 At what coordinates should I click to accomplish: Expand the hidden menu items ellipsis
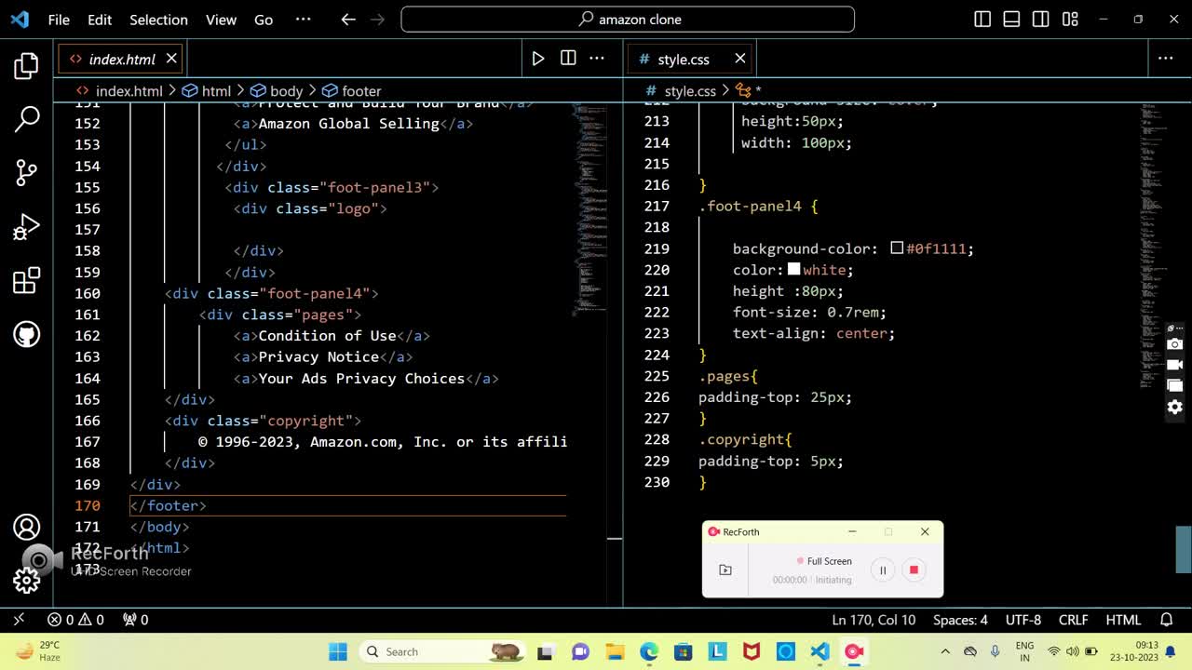pyautogui.click(x=303, y=20)
